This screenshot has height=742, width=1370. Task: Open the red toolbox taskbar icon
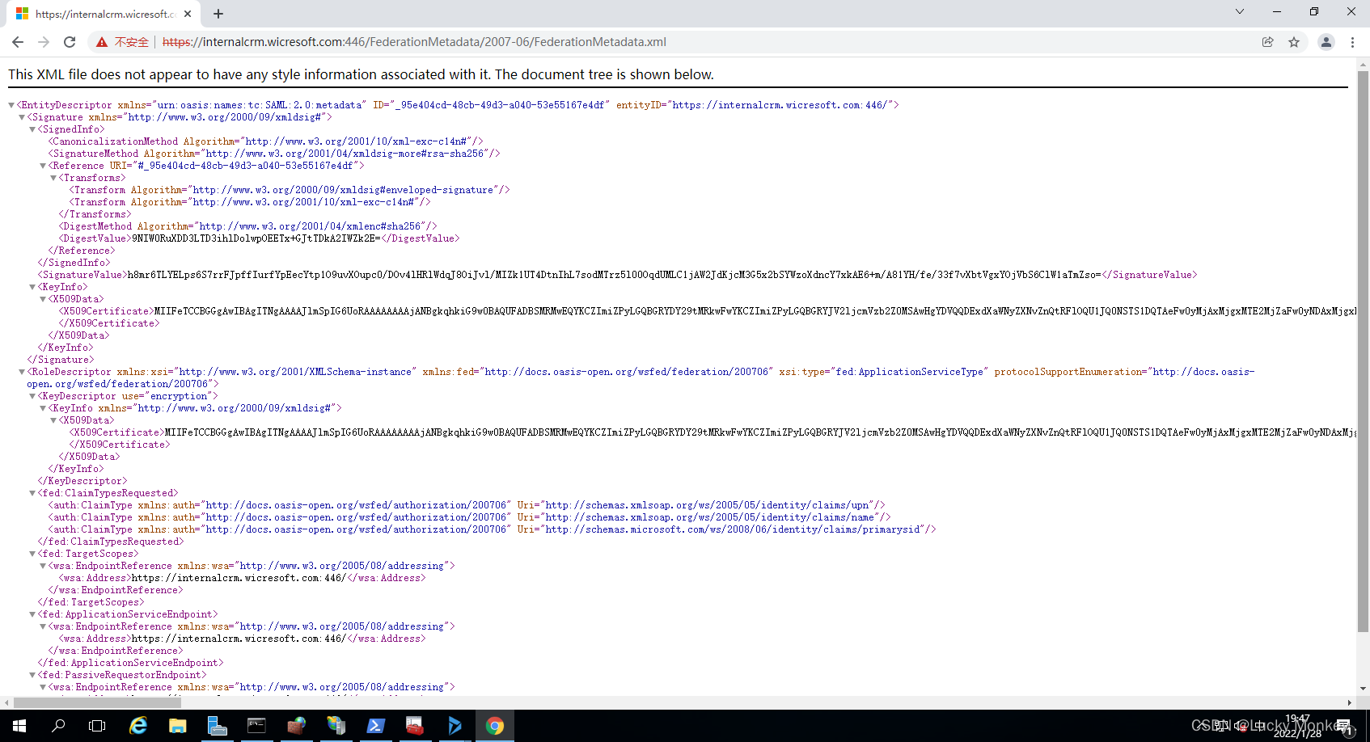pos(415,726)
